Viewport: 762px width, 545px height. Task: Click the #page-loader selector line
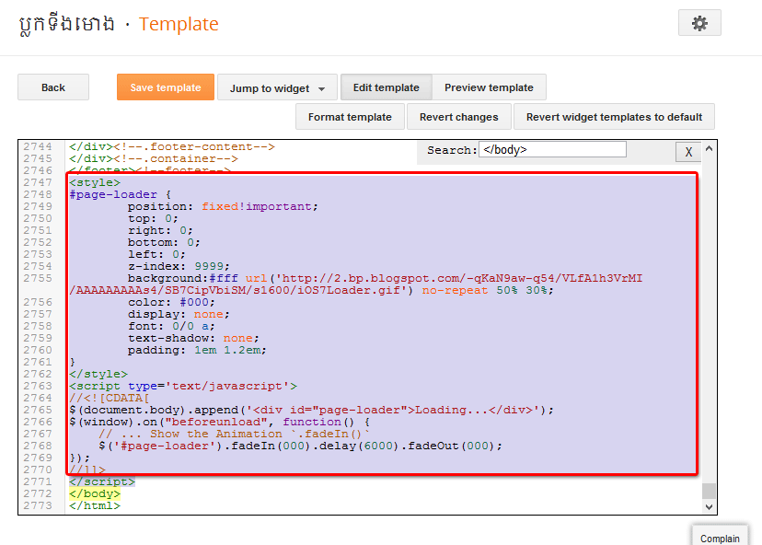(120, 195)
